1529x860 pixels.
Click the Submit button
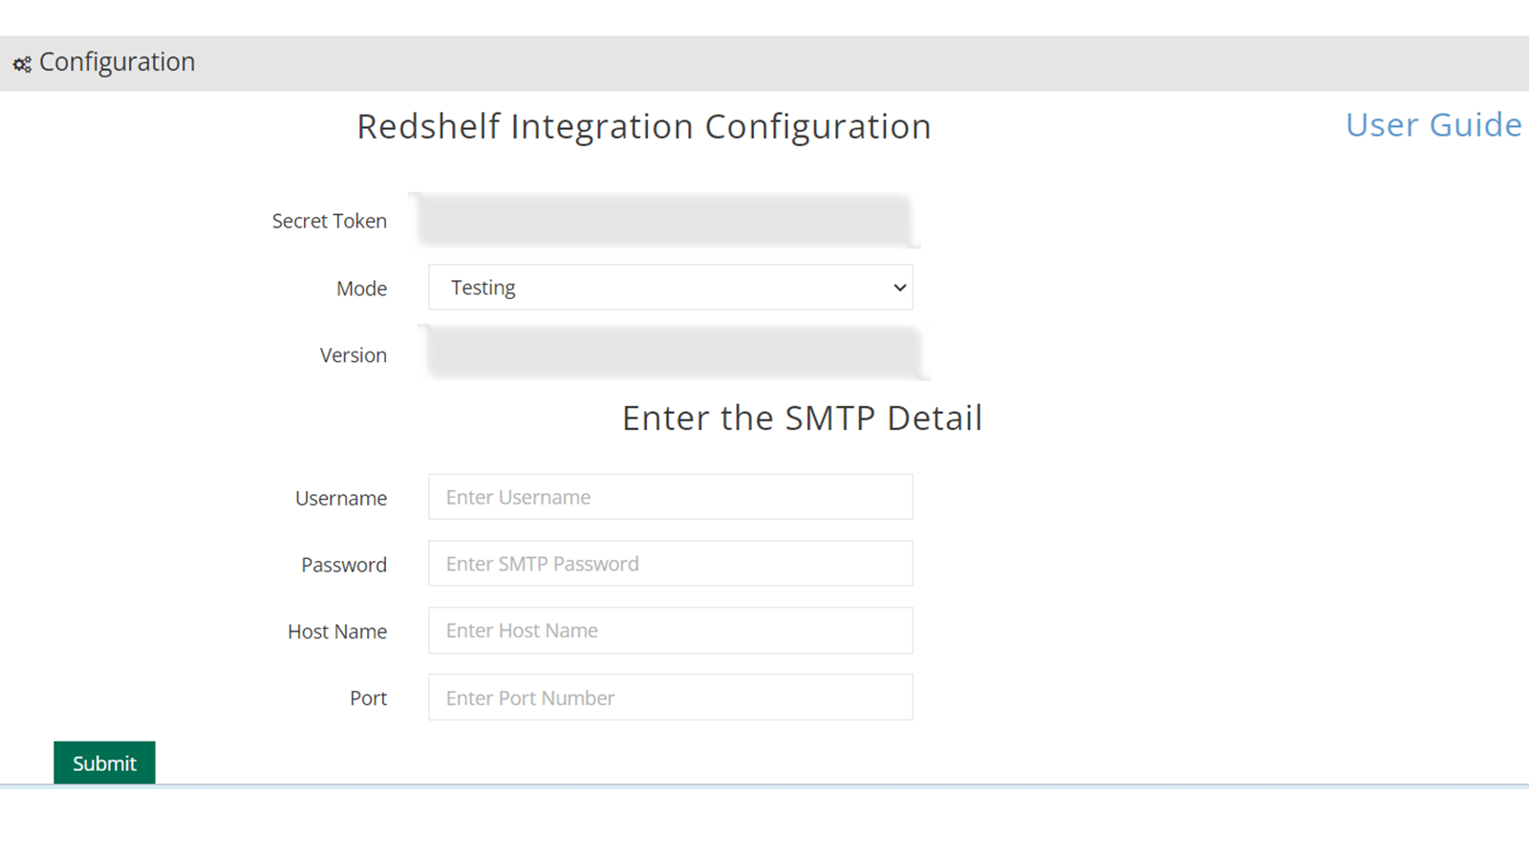tap(104, 763)
